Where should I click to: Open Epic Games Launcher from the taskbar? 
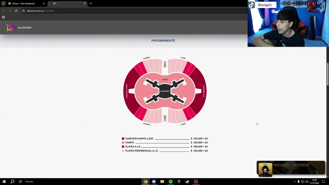[179, 182]
